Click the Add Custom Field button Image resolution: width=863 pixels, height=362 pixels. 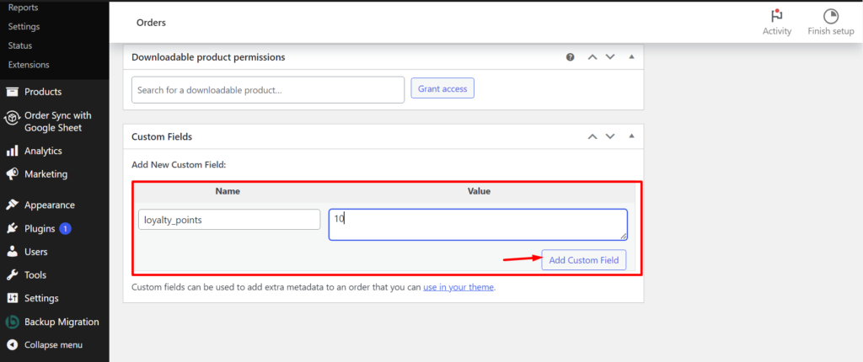coord(584,260)
